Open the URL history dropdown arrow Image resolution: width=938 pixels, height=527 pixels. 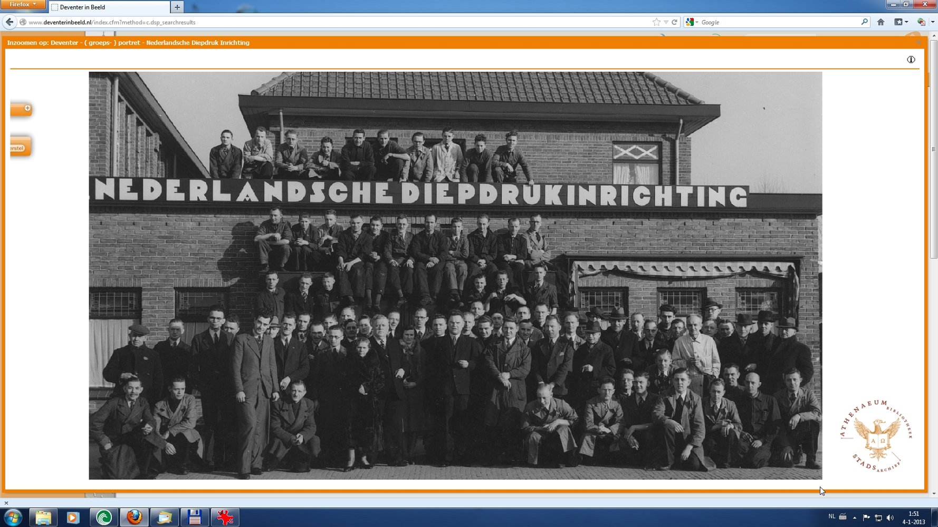666,22
